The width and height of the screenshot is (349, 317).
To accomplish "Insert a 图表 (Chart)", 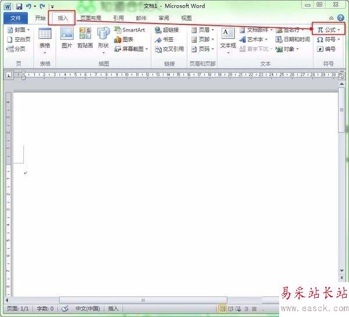I will [x=124, y=40].
